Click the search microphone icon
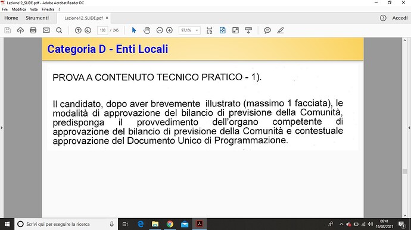This screenshot has width=411, height=230. click(111, 224)
